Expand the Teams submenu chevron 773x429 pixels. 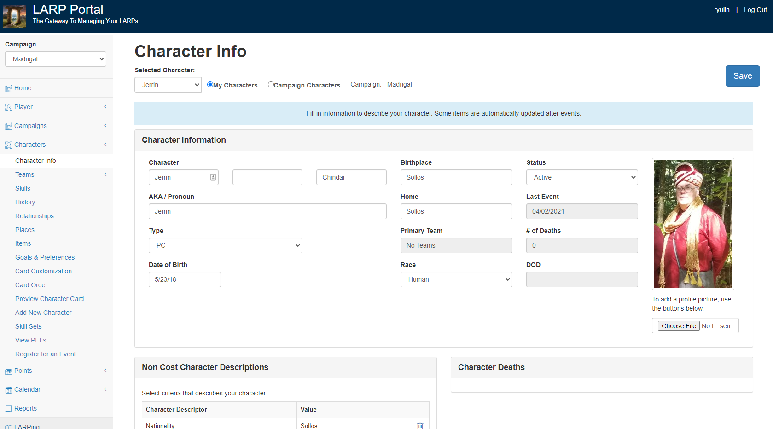(x=105, y=174)
